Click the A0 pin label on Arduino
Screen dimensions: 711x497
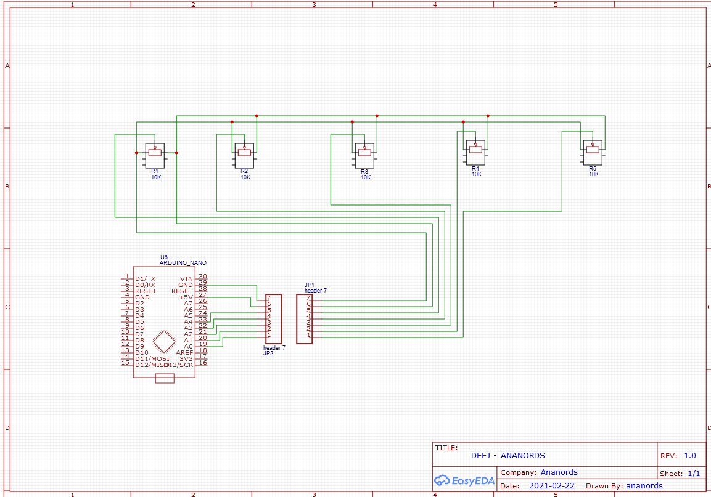pos(188,347)
